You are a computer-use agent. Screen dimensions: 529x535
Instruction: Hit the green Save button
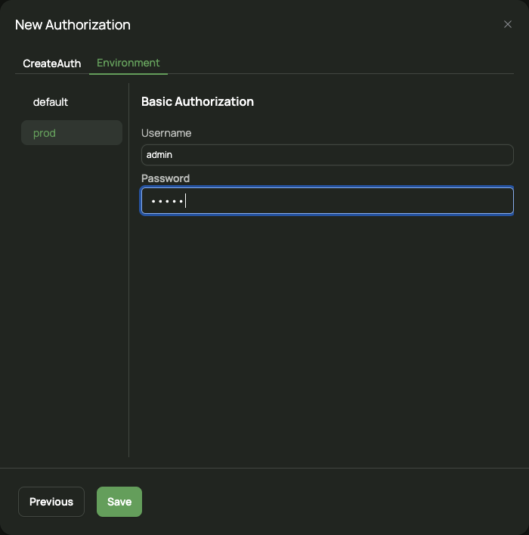[x=119, y=502]
